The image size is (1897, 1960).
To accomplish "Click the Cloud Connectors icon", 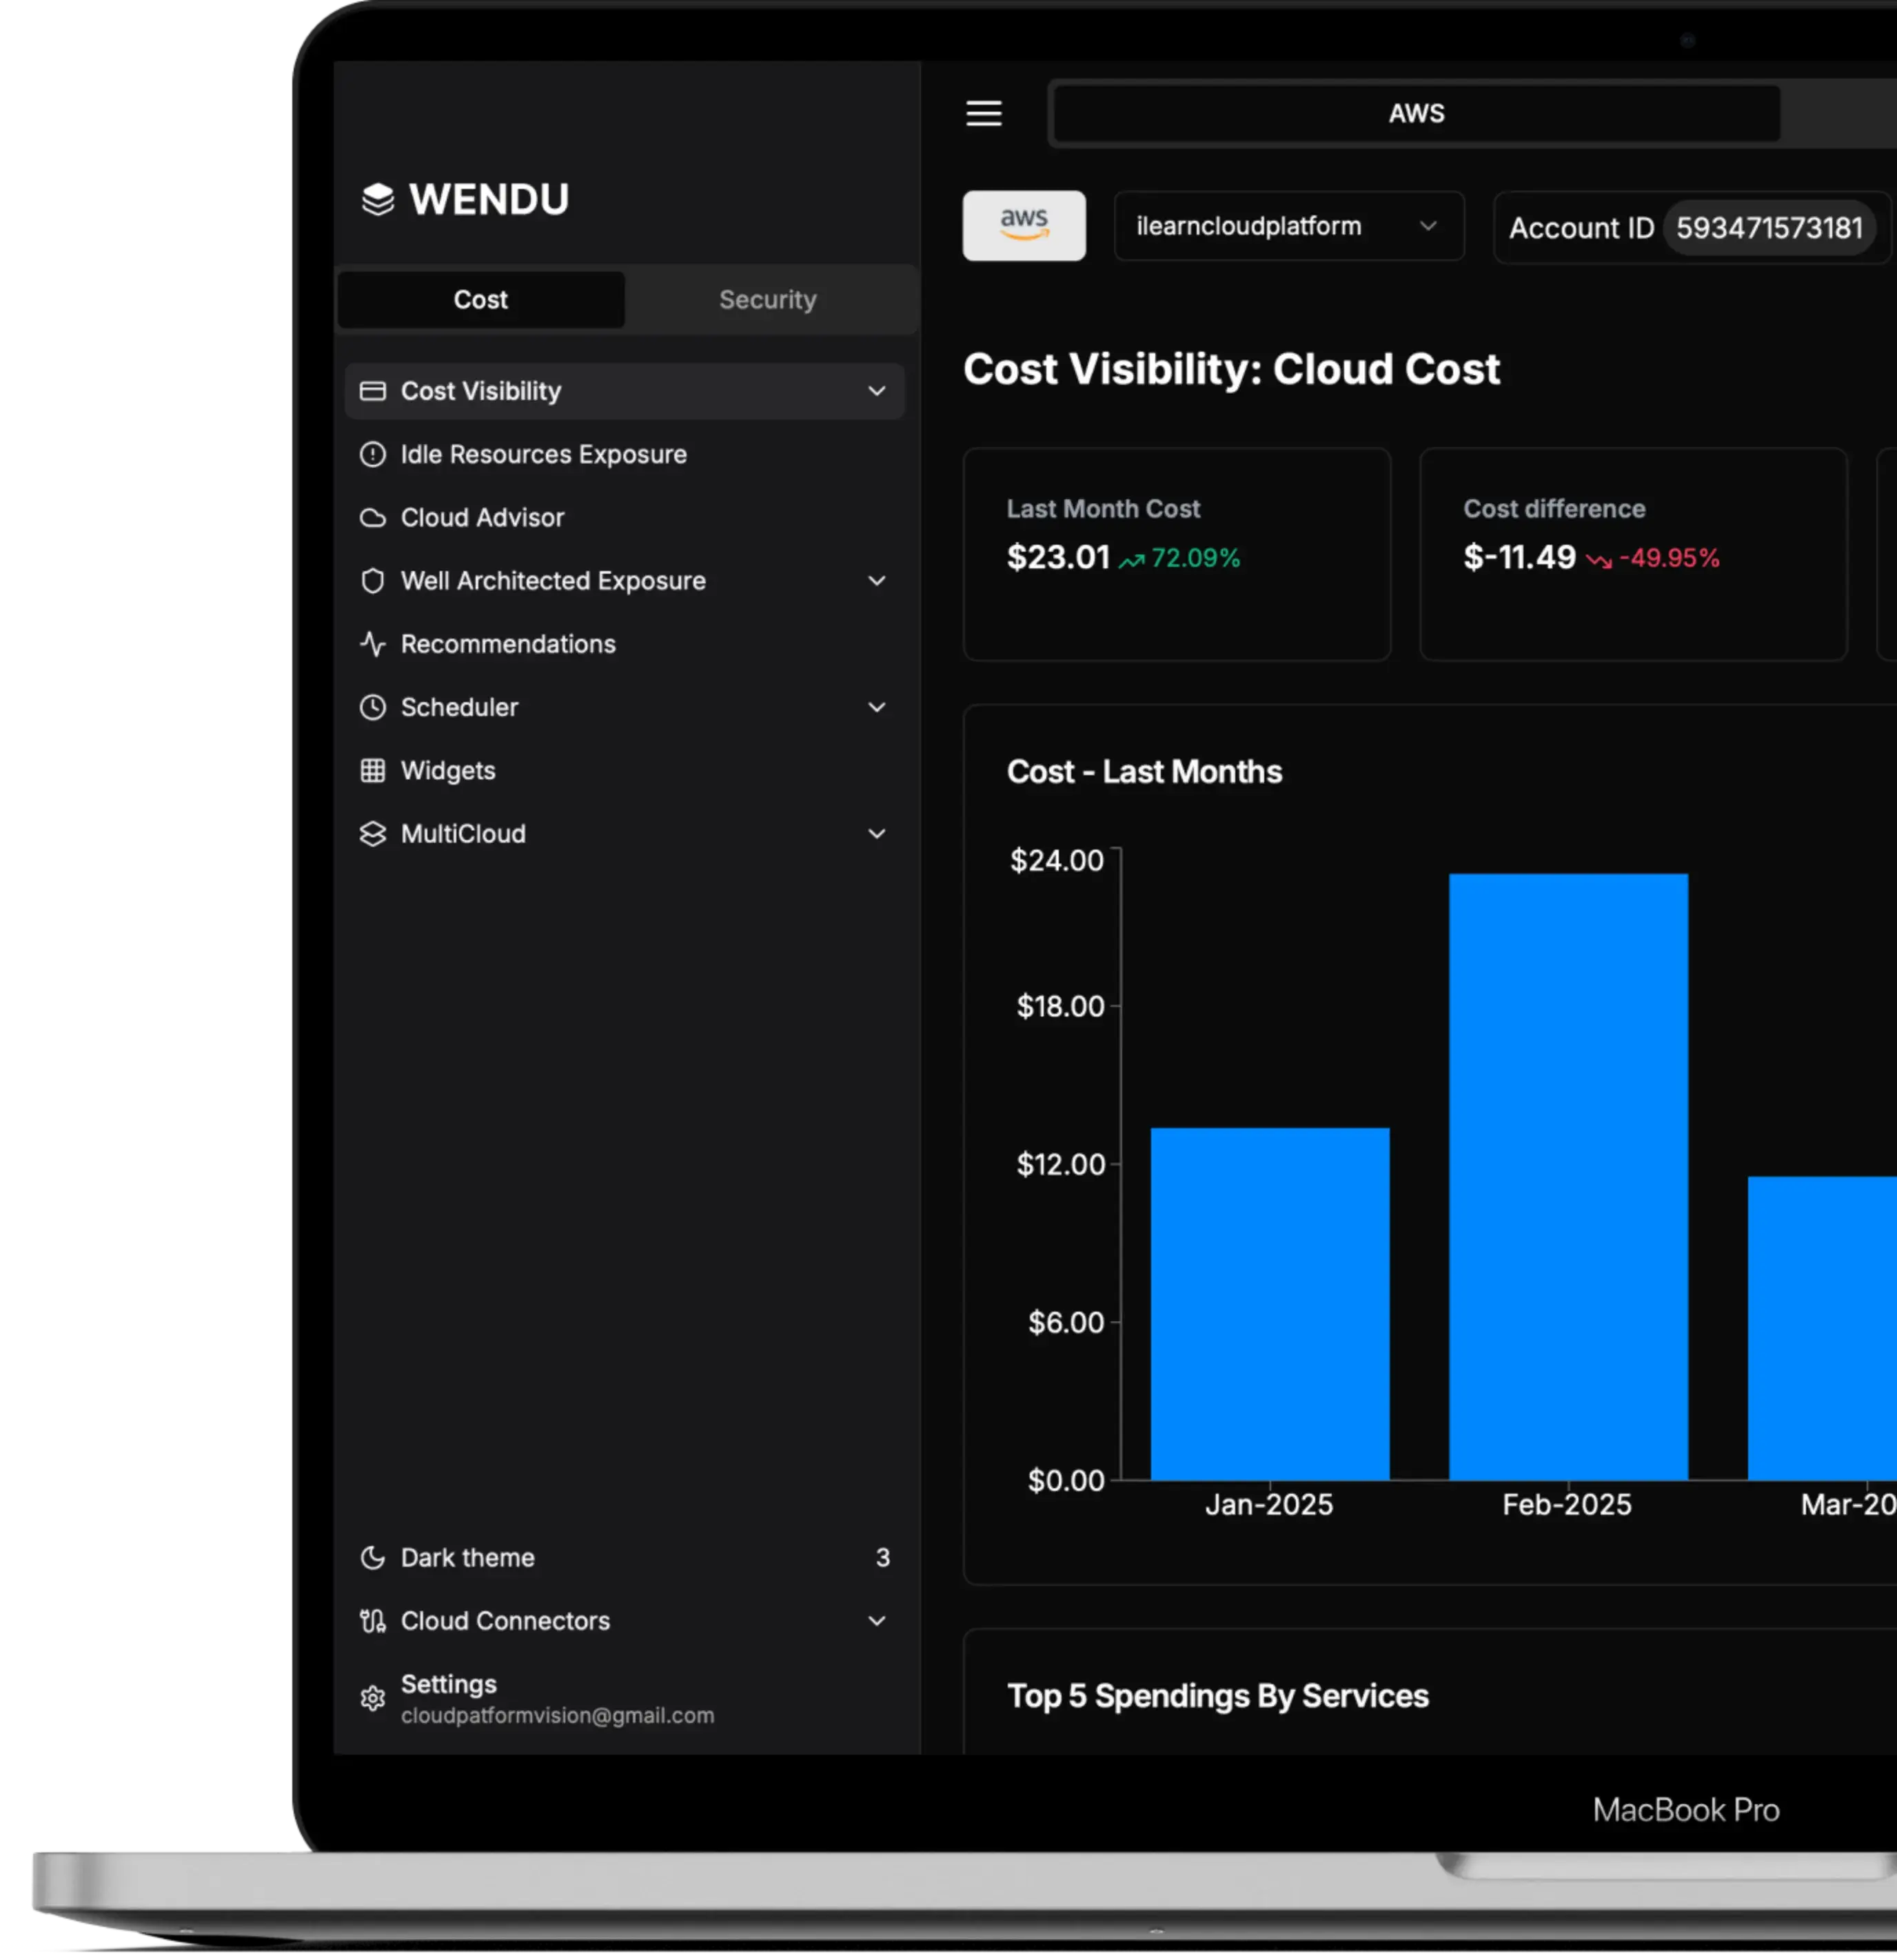I will [373, 1620].
